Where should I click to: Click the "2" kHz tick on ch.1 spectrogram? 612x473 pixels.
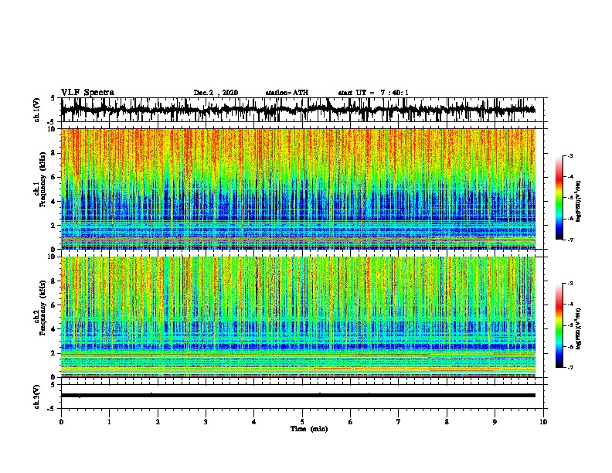pos(54,226)
